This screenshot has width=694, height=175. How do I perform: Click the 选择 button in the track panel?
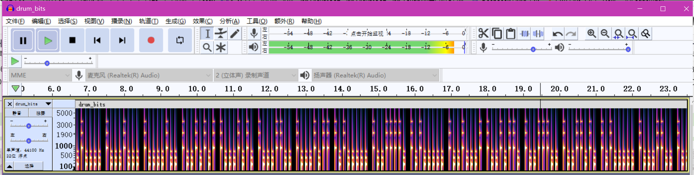click(x=29, y=166)
